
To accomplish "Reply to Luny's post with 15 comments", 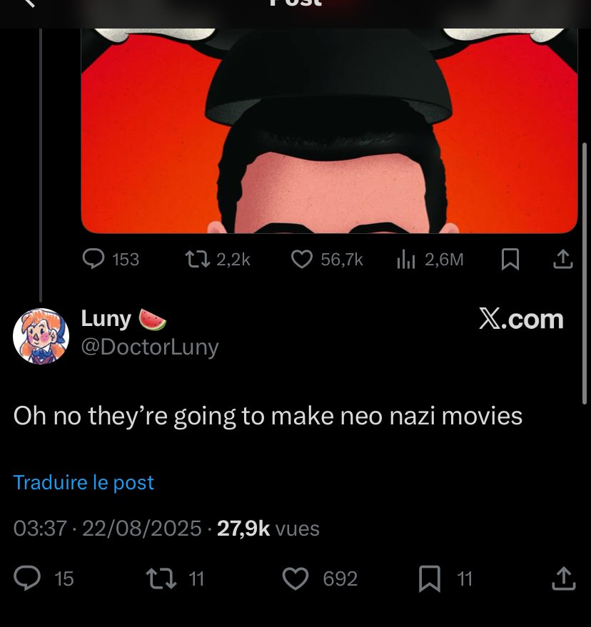I will [x=44, y=578].
